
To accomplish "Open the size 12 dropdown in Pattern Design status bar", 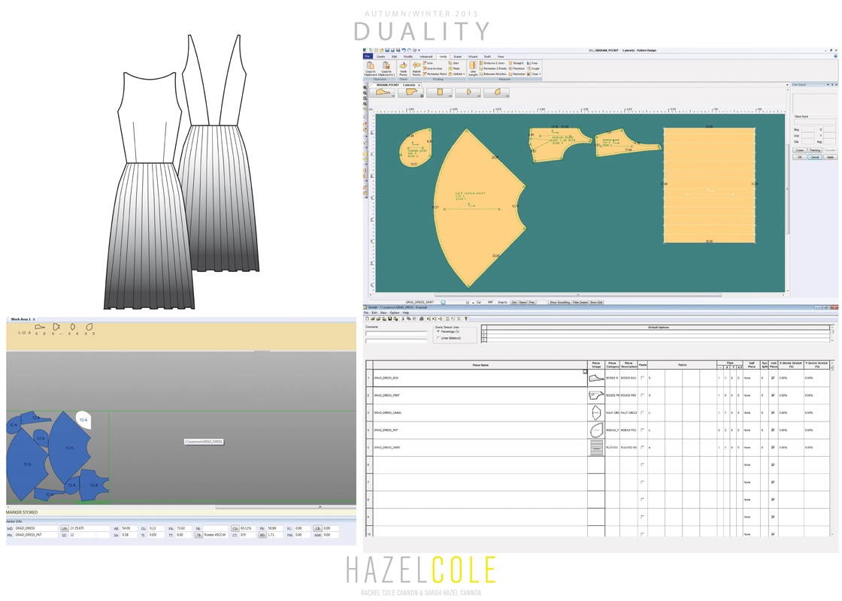I will (x=473, y=303).
